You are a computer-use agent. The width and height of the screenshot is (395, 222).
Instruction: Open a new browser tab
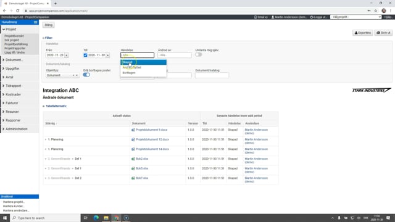coord(56,4)
